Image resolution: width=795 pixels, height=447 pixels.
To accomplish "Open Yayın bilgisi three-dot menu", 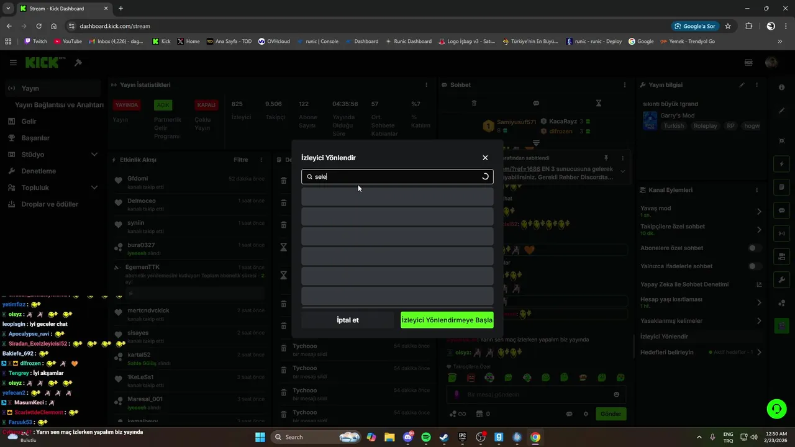I will [x=756, y=85].
